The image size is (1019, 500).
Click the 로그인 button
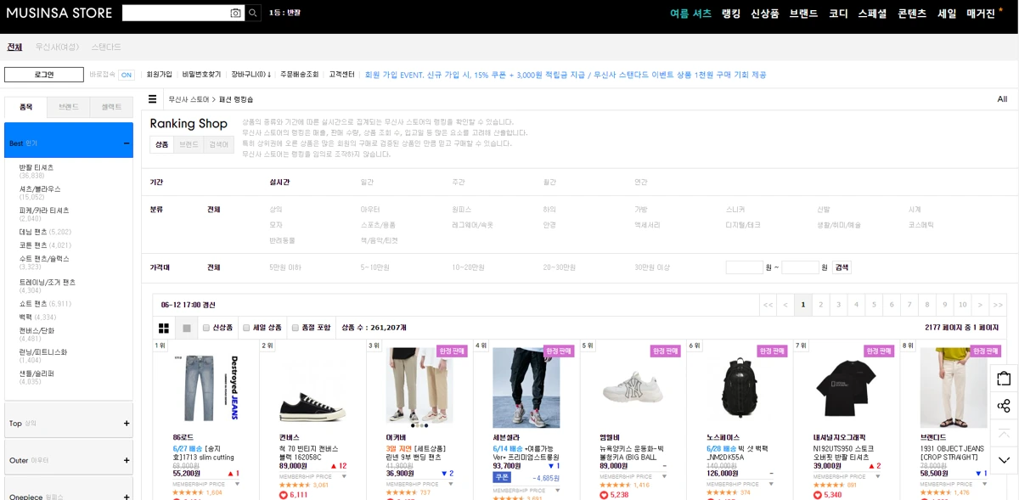44,75
